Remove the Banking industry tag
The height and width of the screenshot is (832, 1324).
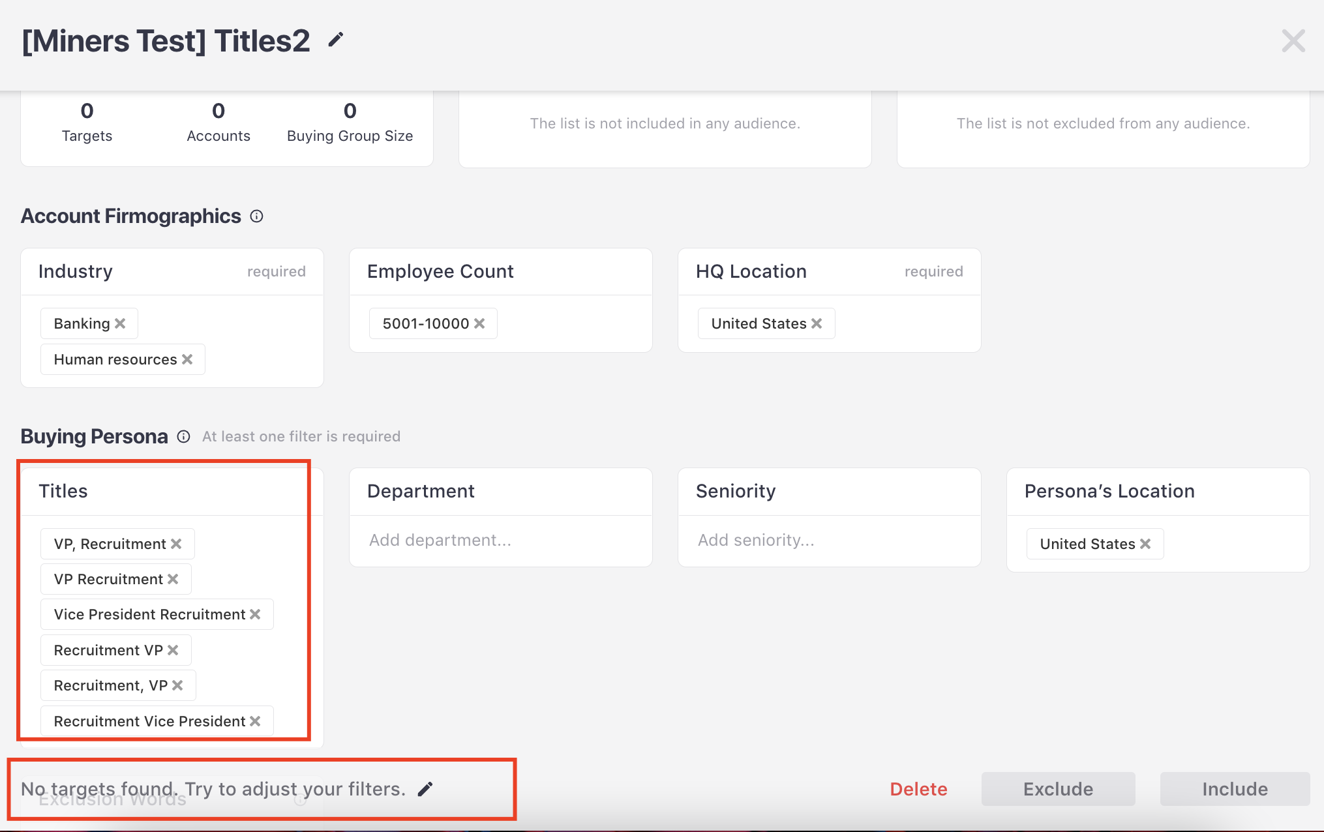pyautogui.click(x=120, y=323)
